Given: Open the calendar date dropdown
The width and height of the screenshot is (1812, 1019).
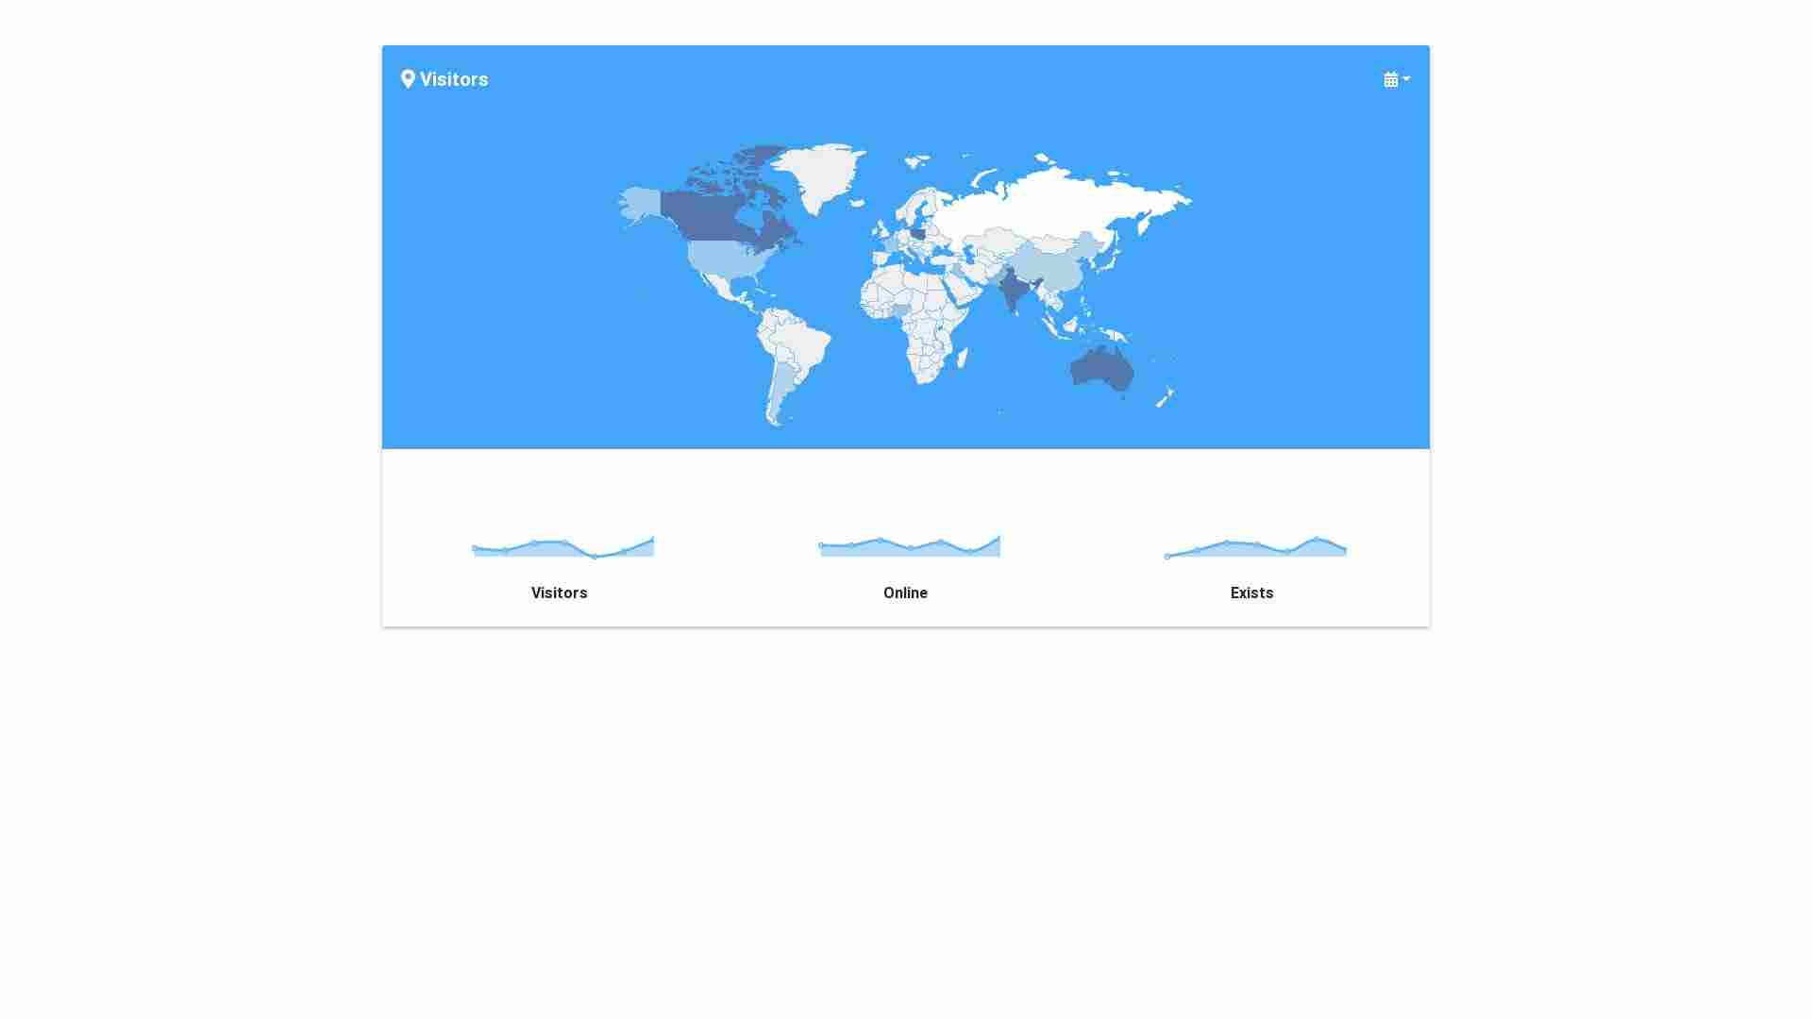Looking at the screenshot, I should point(1397,79).
